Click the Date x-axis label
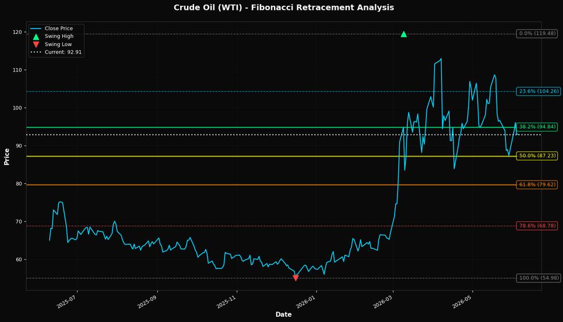This screenshot has height=322, width=563. point(283,314)
